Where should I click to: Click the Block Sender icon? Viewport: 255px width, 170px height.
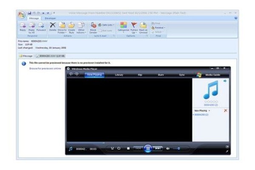pos(93,28)
